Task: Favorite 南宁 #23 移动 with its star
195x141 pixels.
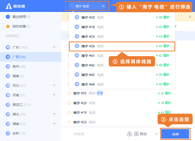Action: coord(69,122)
